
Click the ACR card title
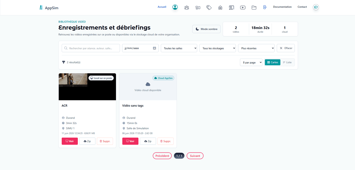64,106
